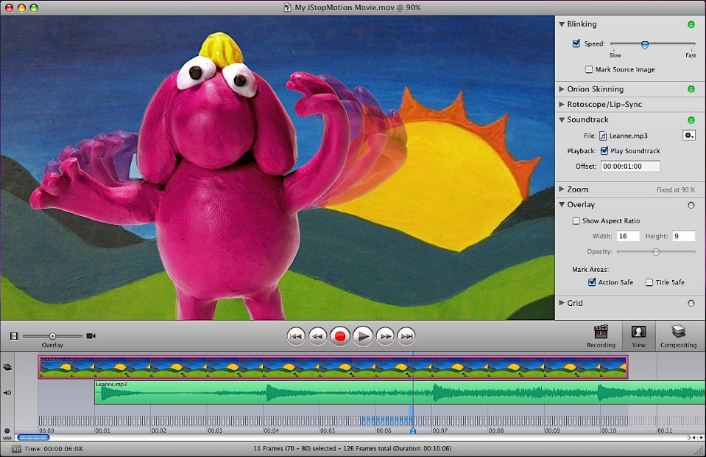Expand the Rotoscope/Lip-Sync section
The width and height of the screenshot is (706, 457).
[x=562, y=105]
